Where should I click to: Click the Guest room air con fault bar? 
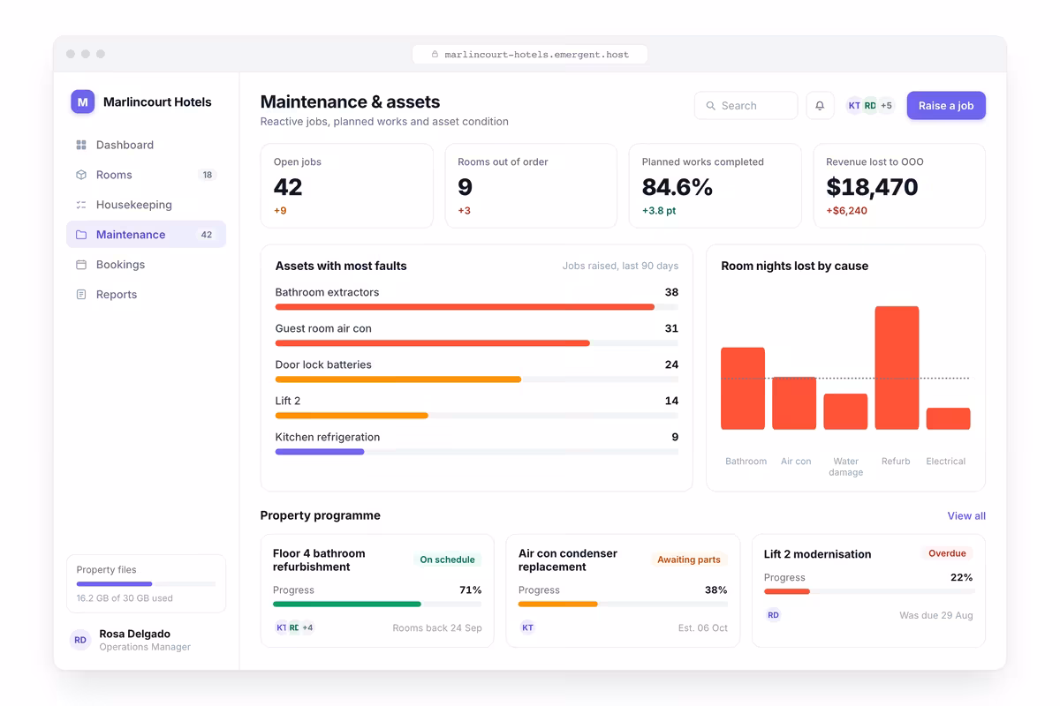(x=477, y=343)
